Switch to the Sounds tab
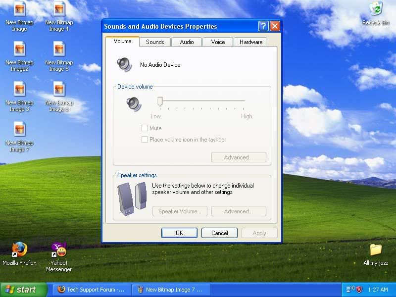Screen dimensions: 396x297 click(x=155, y=42)
